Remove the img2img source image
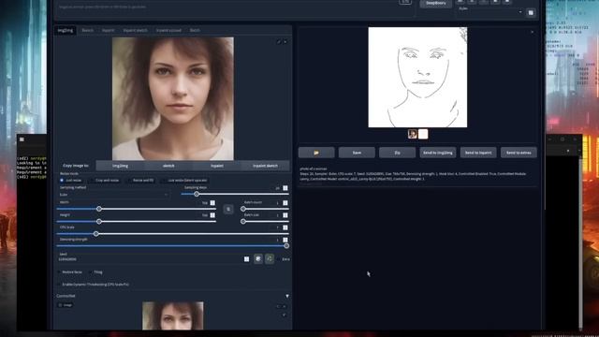 (x=285, y=41)
